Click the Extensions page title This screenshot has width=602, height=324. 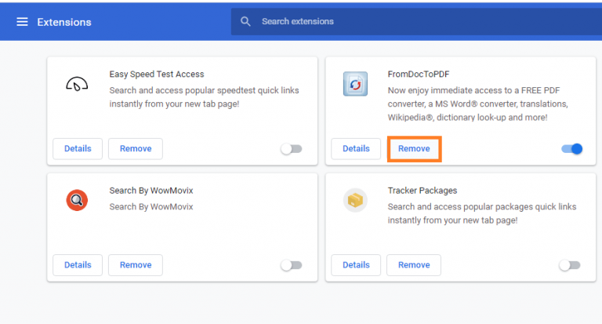[x=64, y=22]
